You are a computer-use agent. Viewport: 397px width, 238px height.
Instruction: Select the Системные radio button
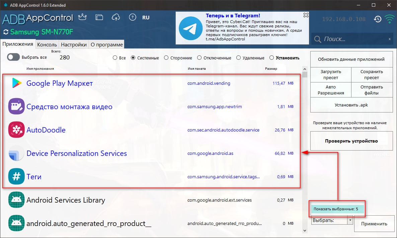(x=133, y=58)
